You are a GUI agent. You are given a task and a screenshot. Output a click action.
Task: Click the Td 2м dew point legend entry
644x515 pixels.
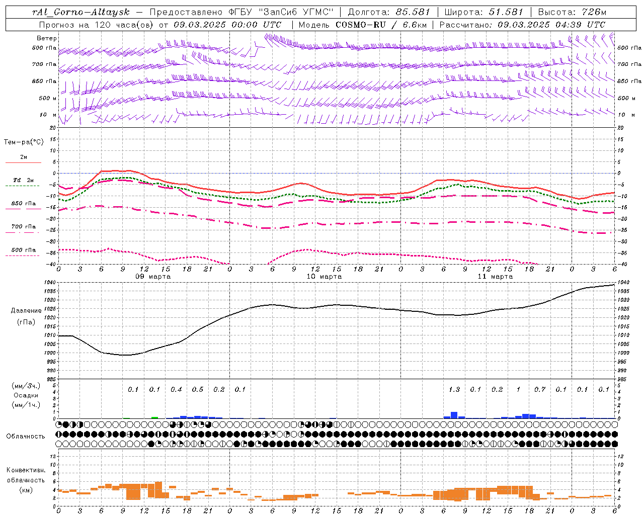[24, 180]
